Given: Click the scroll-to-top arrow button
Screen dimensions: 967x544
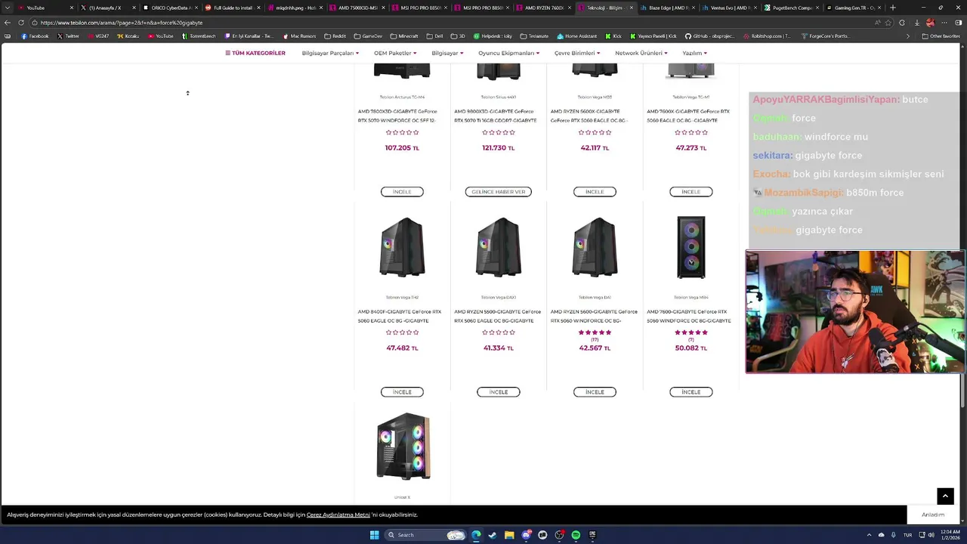Looking at the screenshot, I should [x=945, y=496].
